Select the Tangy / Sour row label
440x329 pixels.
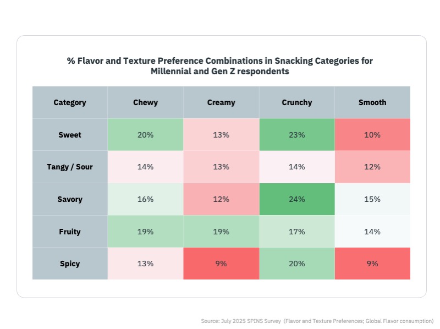[x=70, y=167]
